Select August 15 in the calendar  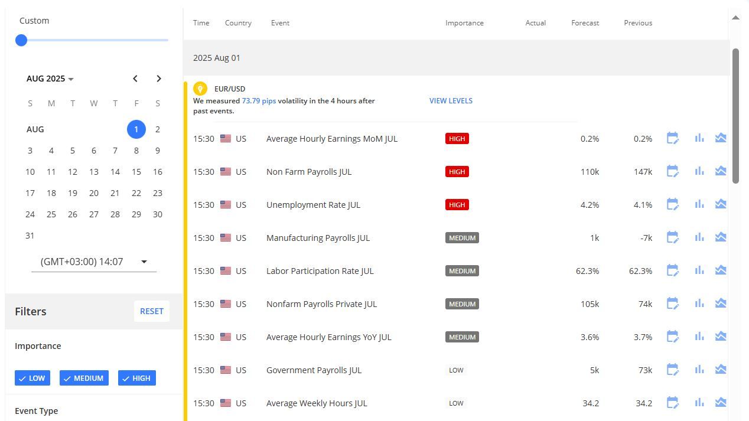136,171
